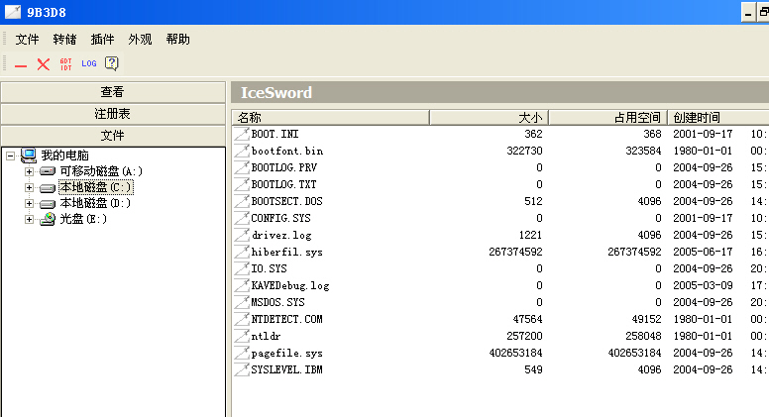The image size is (769, 417).
Task: Click the file icon of bootfont.bin
Action: click(241, 151)
